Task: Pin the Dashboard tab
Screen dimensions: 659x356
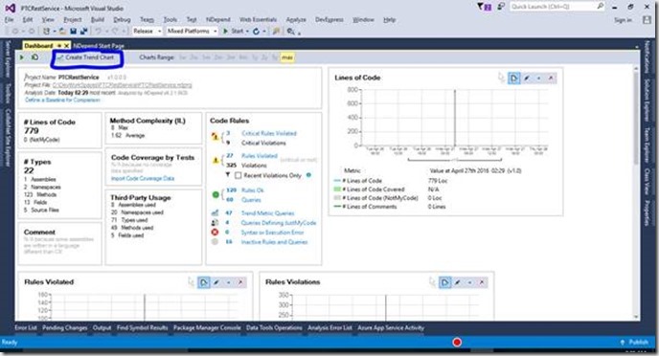Action: tap(59, 46)
